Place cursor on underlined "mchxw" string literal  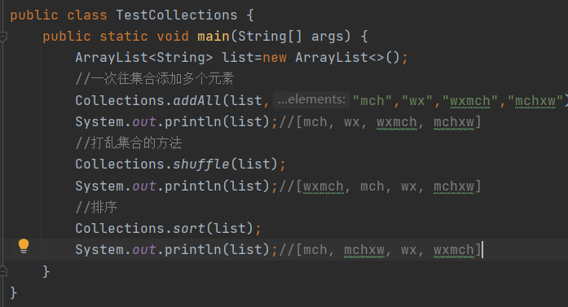coord(535,101)
